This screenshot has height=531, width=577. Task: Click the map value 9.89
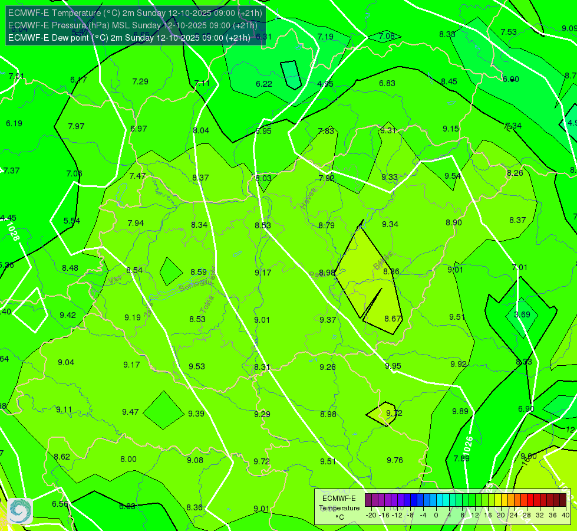coord(460,411)
